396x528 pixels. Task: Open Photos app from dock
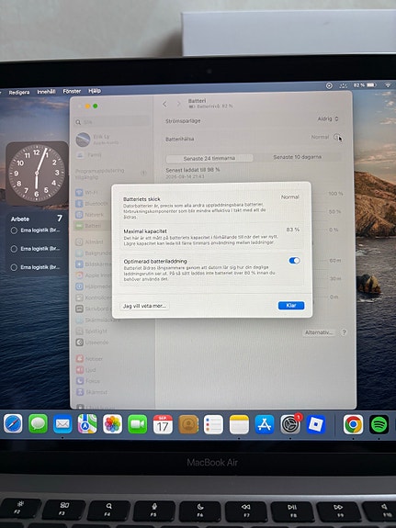point(113,423)
